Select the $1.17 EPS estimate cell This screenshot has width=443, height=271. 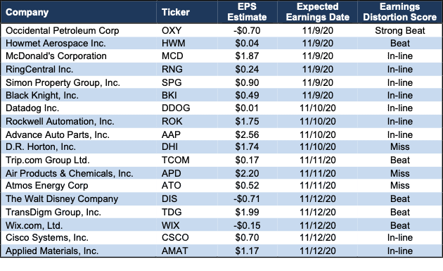(247, 251)
